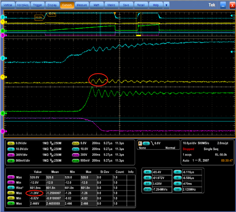Viewport: 236px width, 212px height.
Task: Click the t2 cursor readout badge
Action: point(177,178)
